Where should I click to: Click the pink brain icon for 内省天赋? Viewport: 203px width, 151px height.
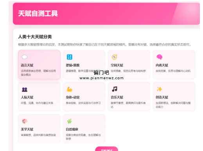click(x=159, y=57)
